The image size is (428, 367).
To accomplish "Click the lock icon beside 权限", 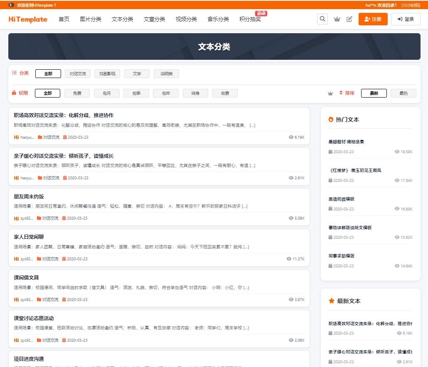I will tap(14, 93).
